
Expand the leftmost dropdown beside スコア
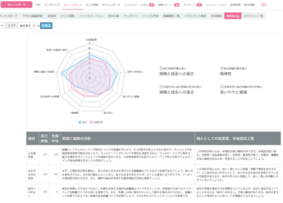pyautogui.click(x=2, y=26)
